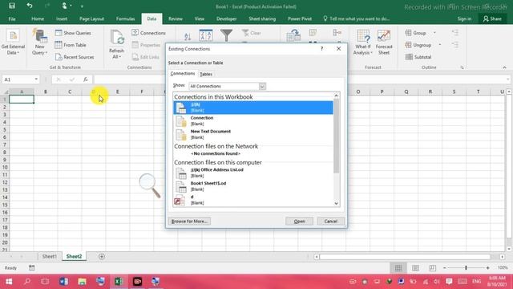Click the Group outline button
This screenshot has height=289, width=513.
(416, 33)
